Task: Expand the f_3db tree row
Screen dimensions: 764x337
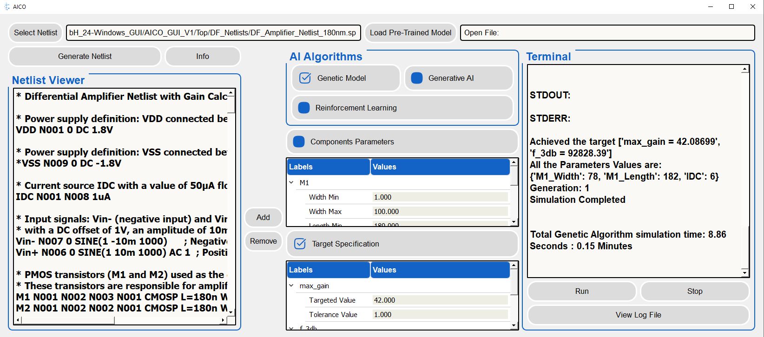Action: [291, 328]
